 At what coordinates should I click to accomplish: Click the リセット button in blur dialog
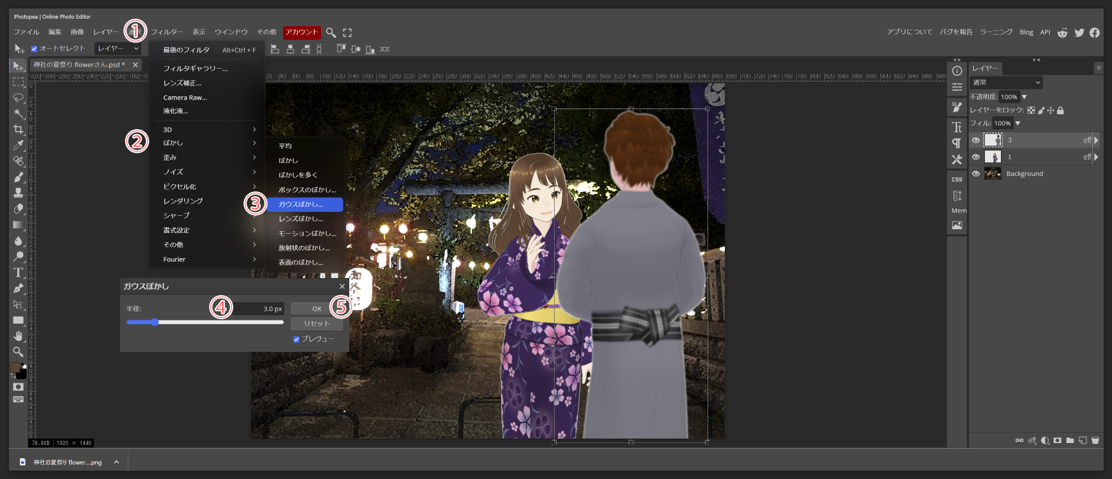[x=317, y=324]
